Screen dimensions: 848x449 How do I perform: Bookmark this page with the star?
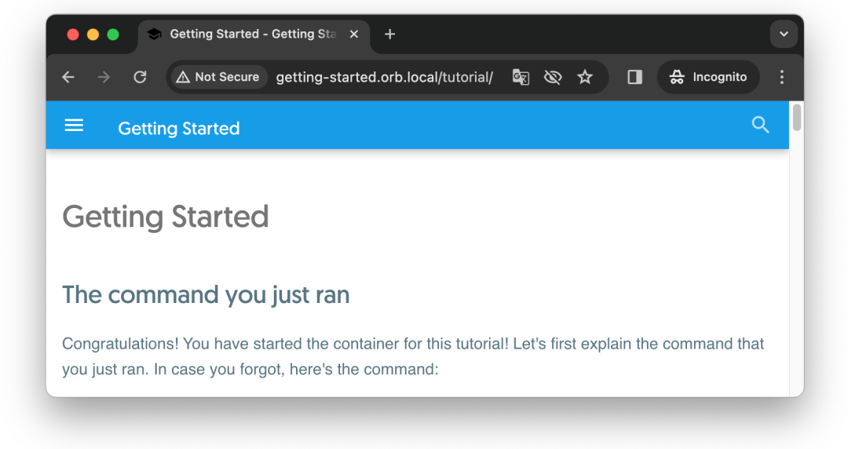point(585,77)
